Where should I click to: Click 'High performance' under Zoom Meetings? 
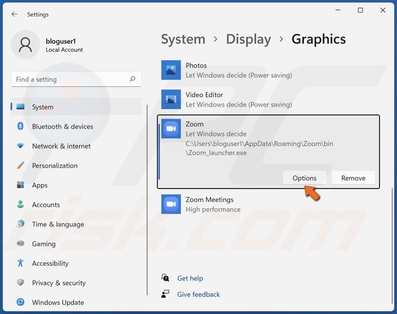pos(213,209)
